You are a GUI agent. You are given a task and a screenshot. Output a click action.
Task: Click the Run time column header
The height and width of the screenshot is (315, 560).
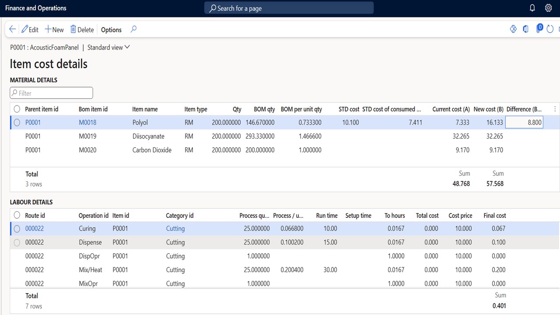[327, 215]
